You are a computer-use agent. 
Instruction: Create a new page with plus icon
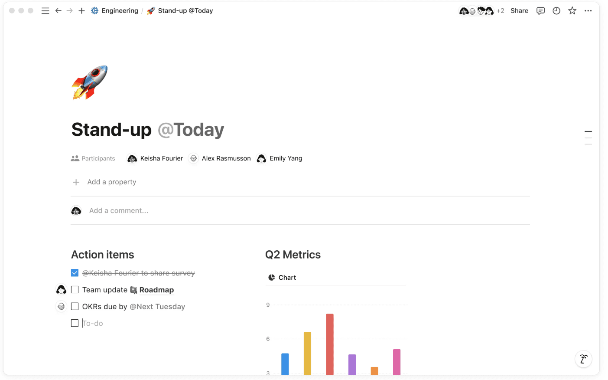81,11
